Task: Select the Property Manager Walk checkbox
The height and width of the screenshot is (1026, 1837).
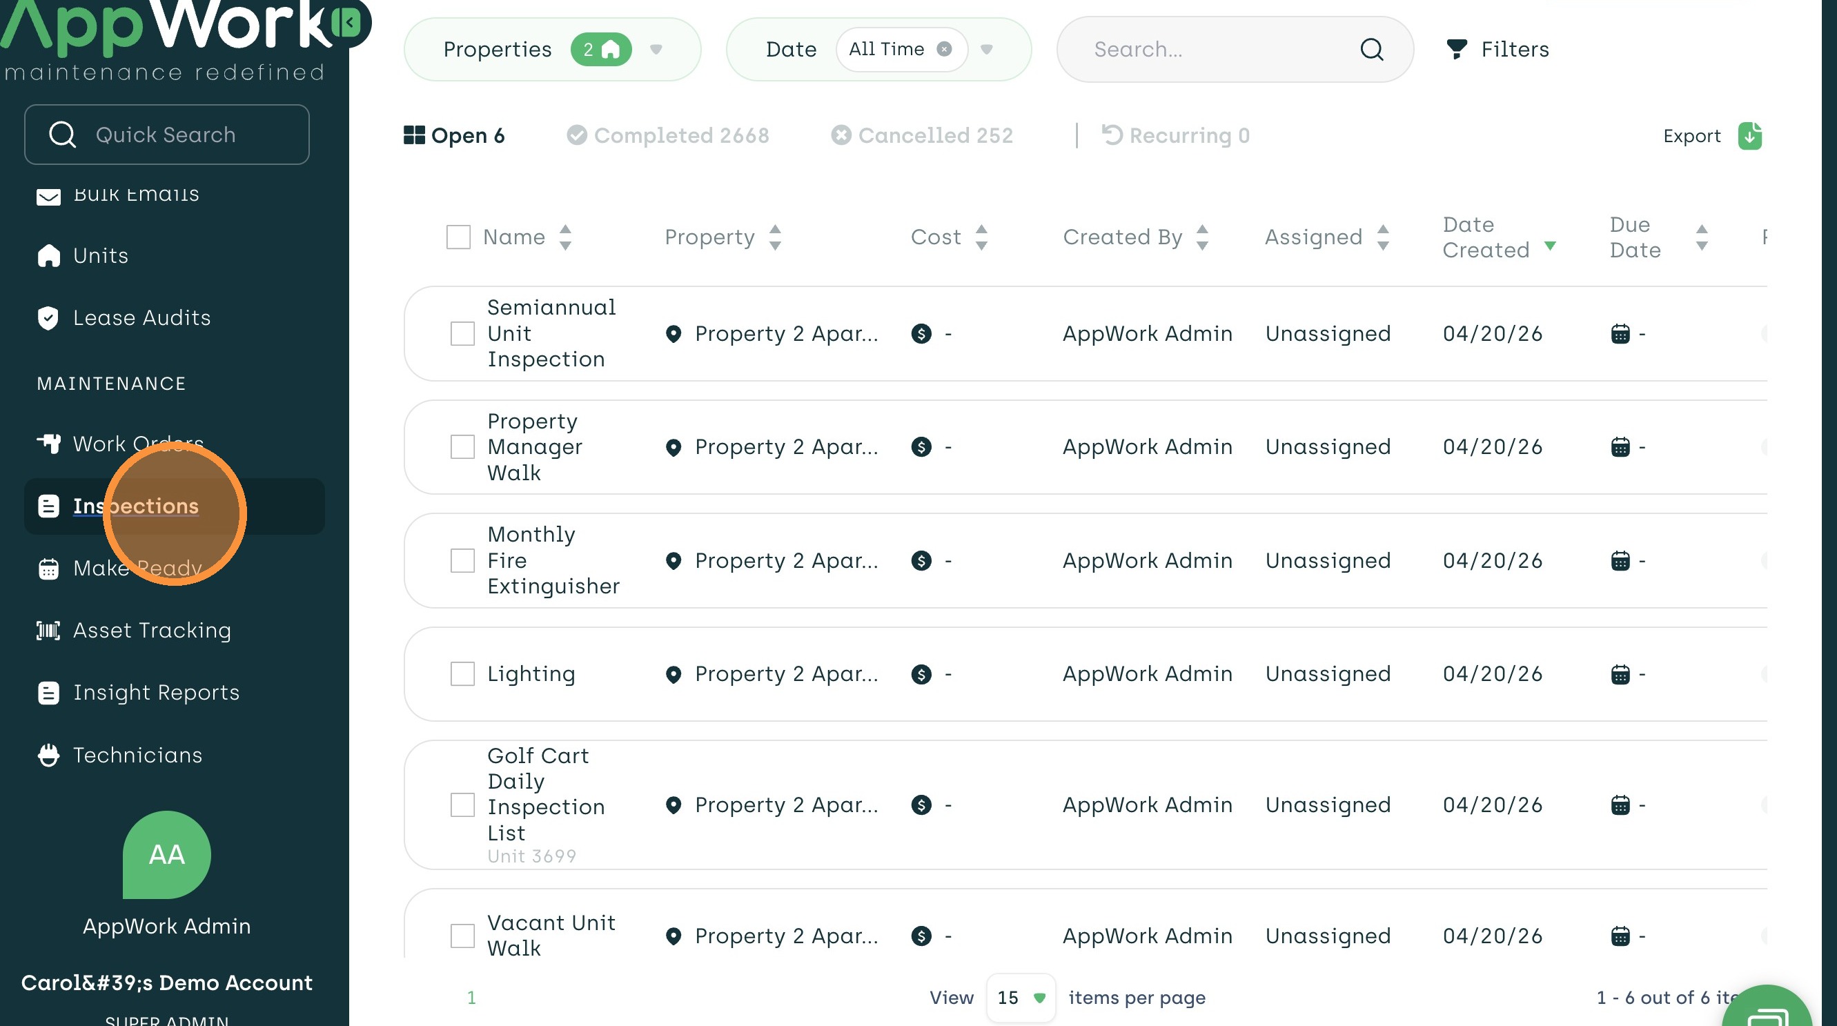Action: click(x=462, y=447)
